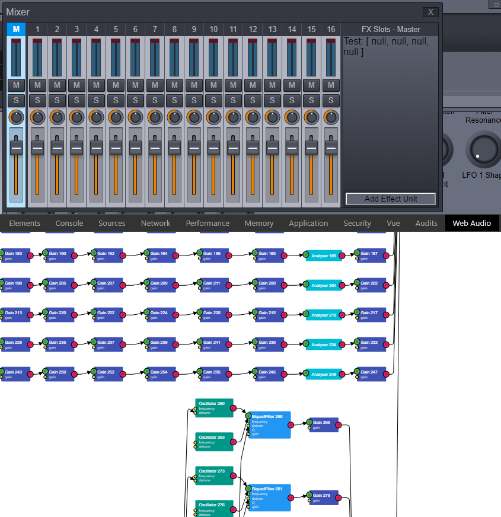Switch to the Audits tab
501x517 pixels.
tap(426, 223)
